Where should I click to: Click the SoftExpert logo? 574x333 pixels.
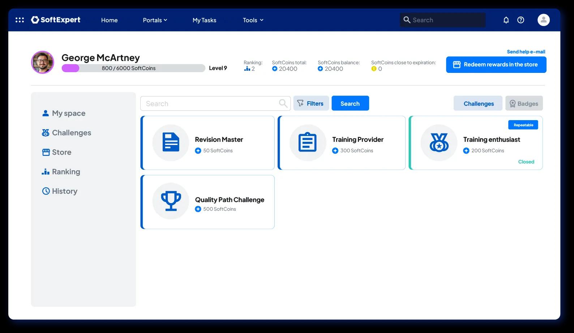56,20
